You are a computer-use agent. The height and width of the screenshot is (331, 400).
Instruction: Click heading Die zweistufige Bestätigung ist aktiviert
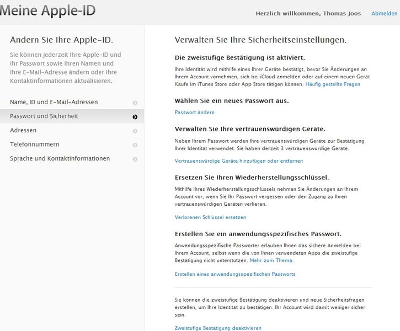click(x=239, y=57)
